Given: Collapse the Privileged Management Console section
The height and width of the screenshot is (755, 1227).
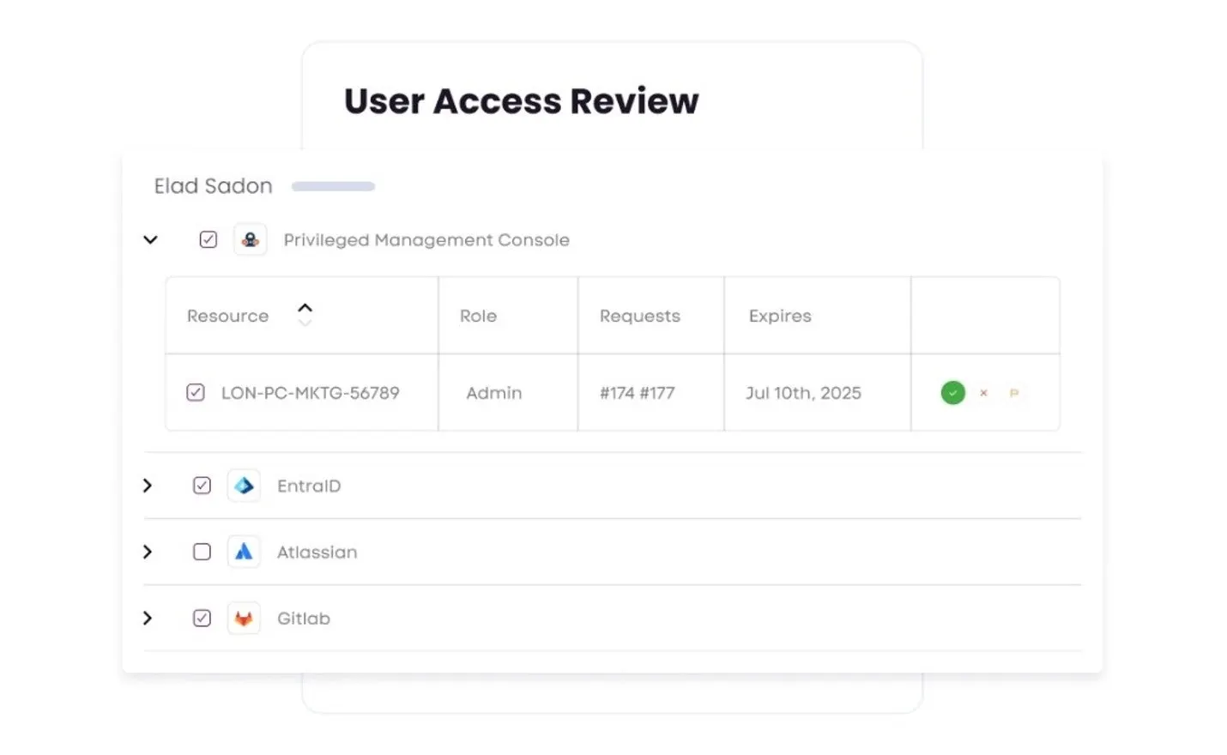Looking at the screenshot, I should 150,239.
